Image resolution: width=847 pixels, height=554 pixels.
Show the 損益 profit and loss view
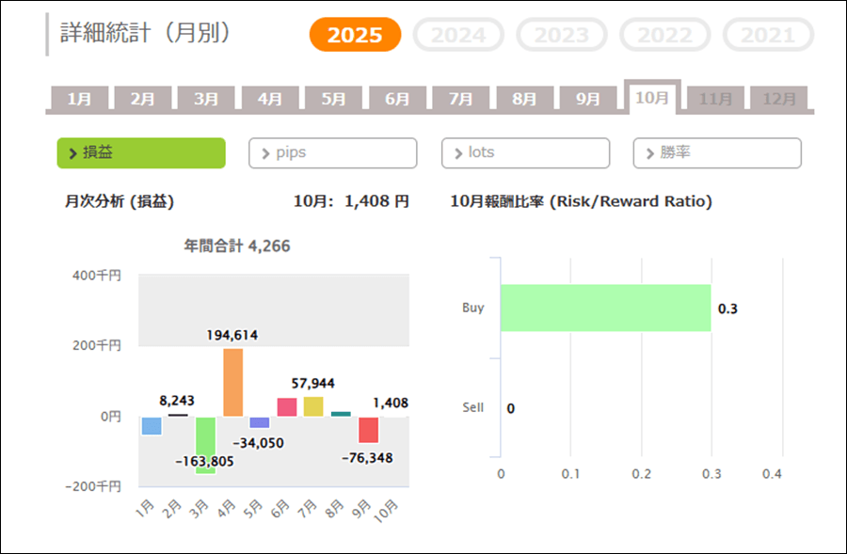[x=141, y=152]
